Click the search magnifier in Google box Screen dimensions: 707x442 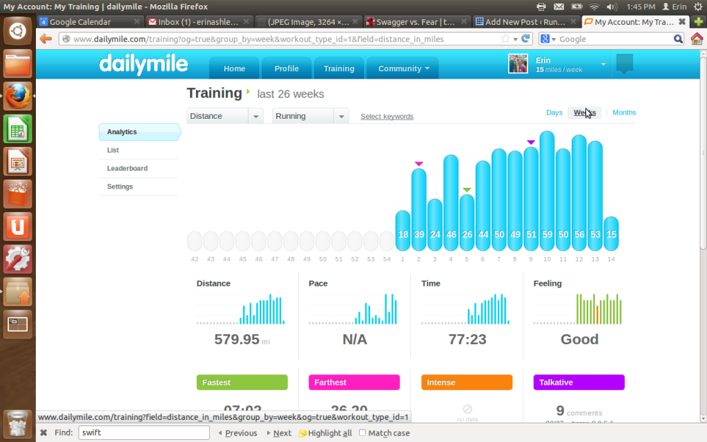click(x=678, y=39)
